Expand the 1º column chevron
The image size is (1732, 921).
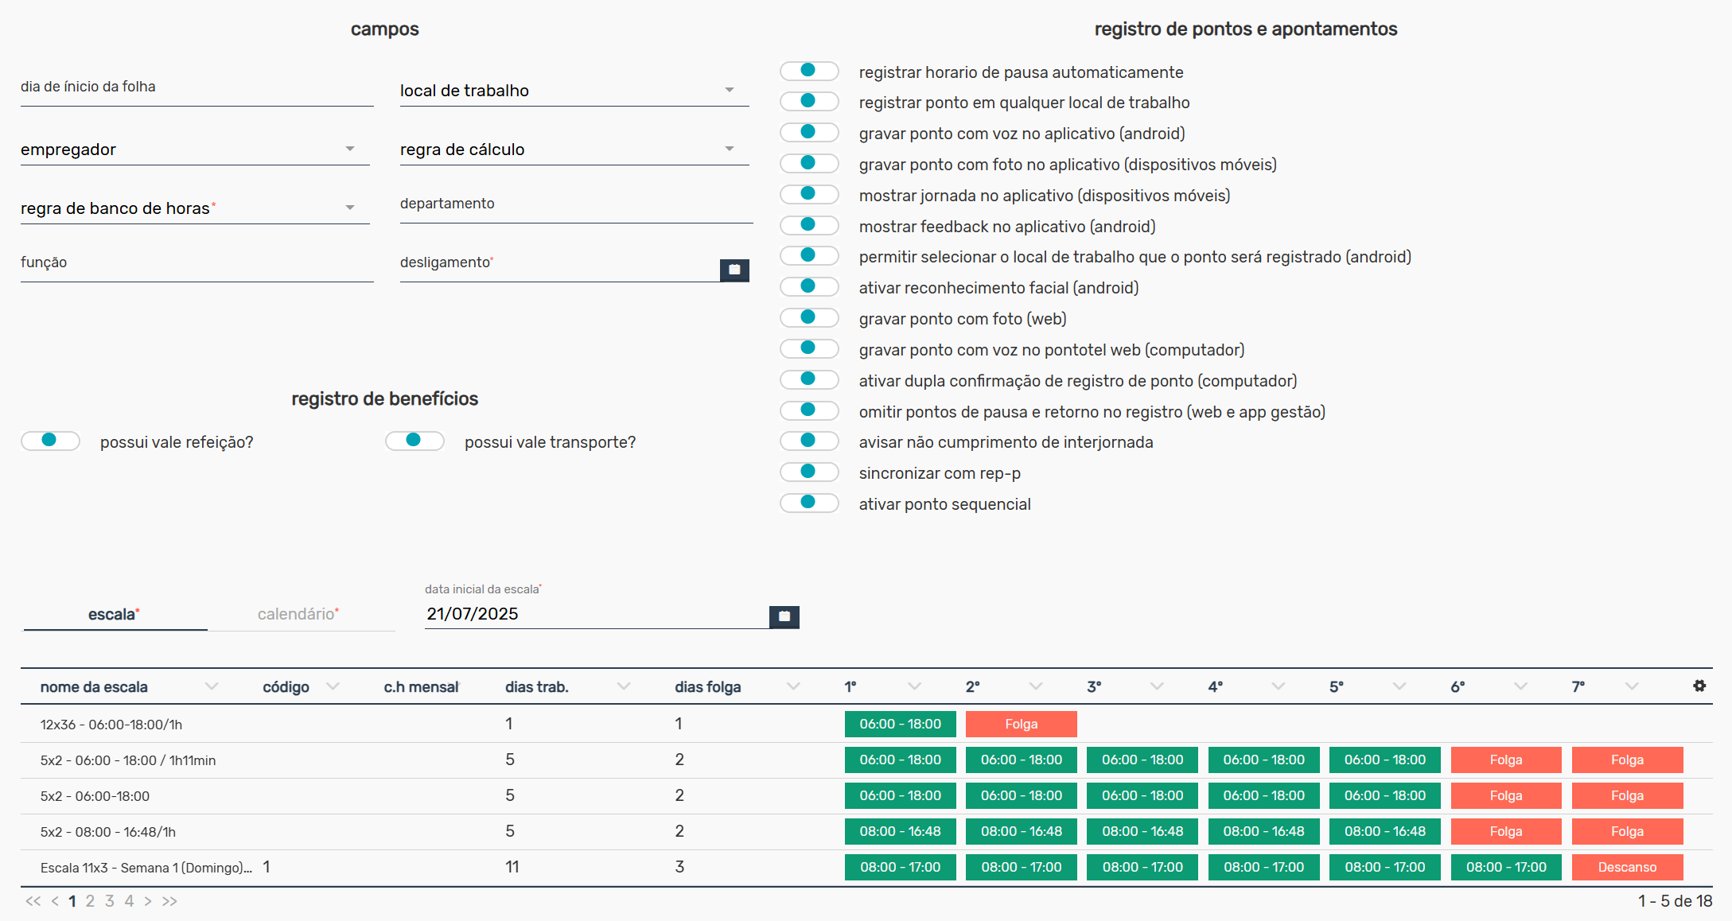915,686
